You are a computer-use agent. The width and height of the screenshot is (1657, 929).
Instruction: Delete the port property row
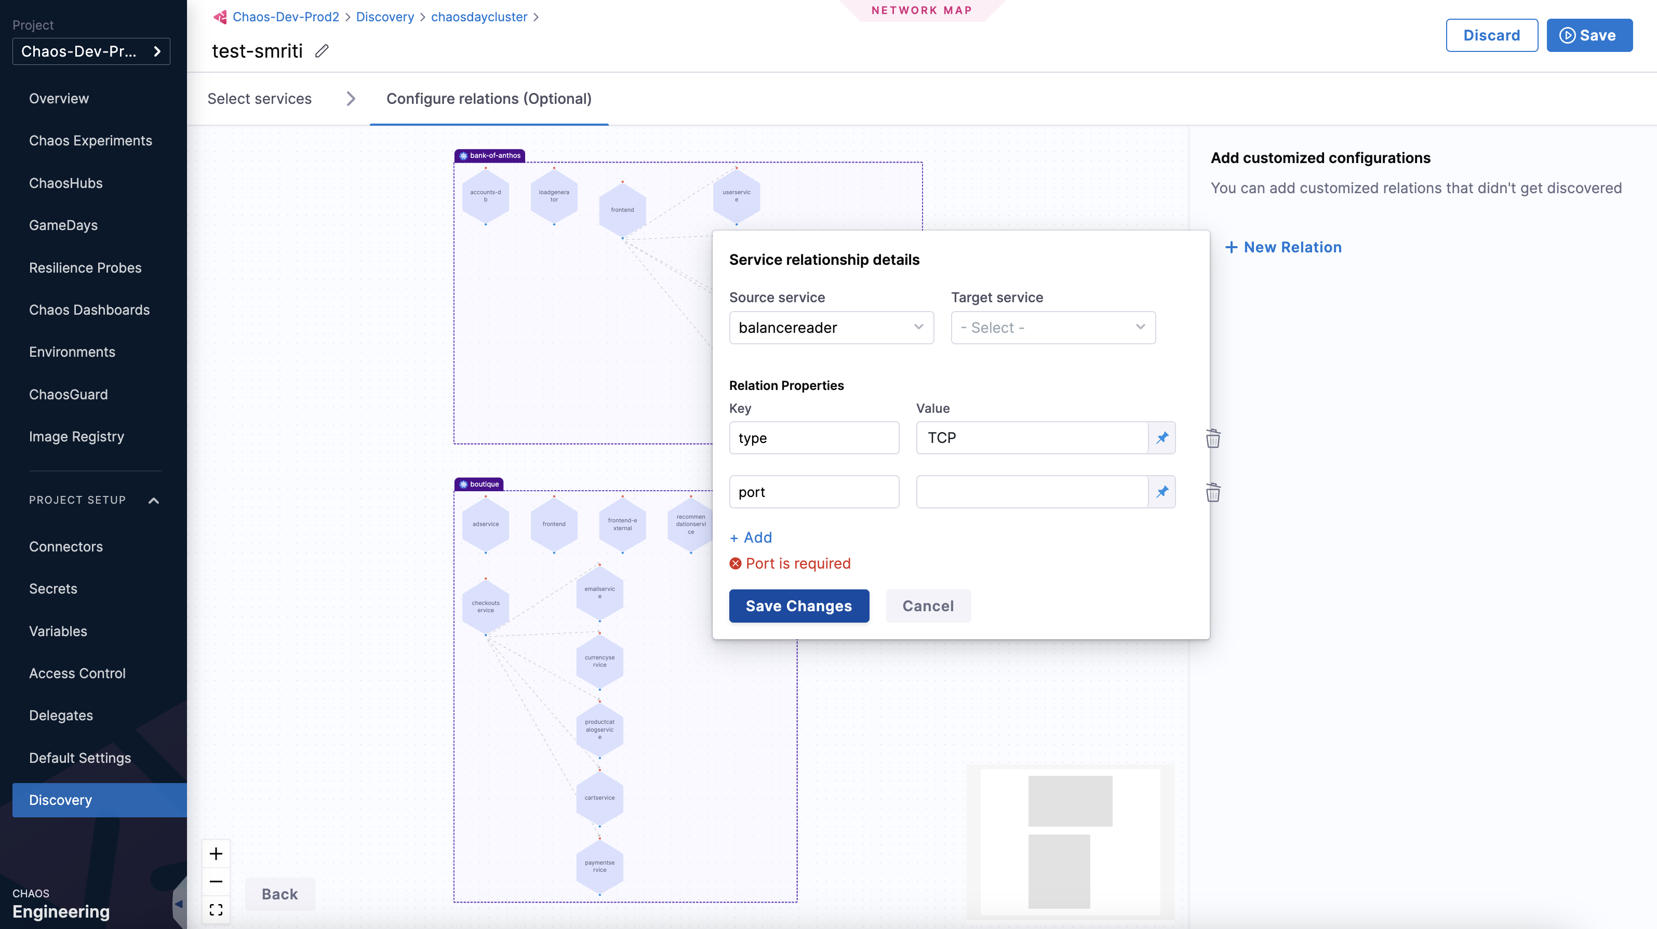pyautogui.click(x=1212, y=492)
